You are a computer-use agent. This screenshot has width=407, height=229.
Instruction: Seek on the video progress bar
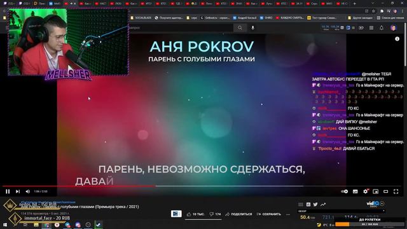pyautogui.click(x=202, y=186)
